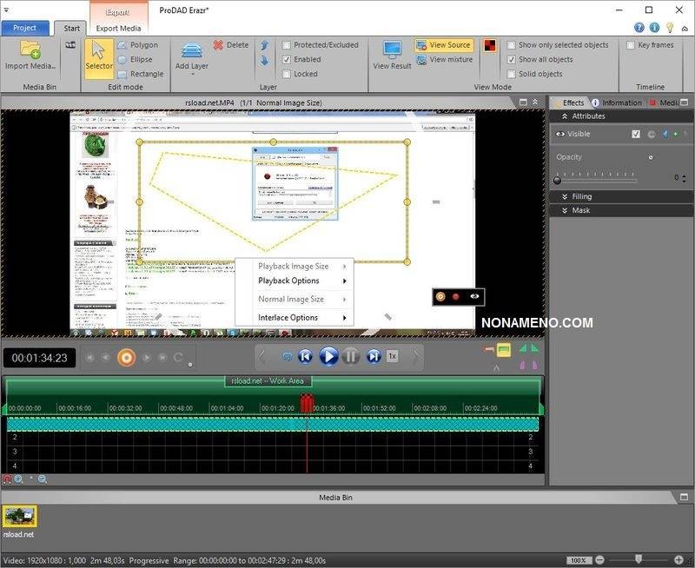
Task: Toggle the Enabled layer checkbox
Action: point(288,59)
